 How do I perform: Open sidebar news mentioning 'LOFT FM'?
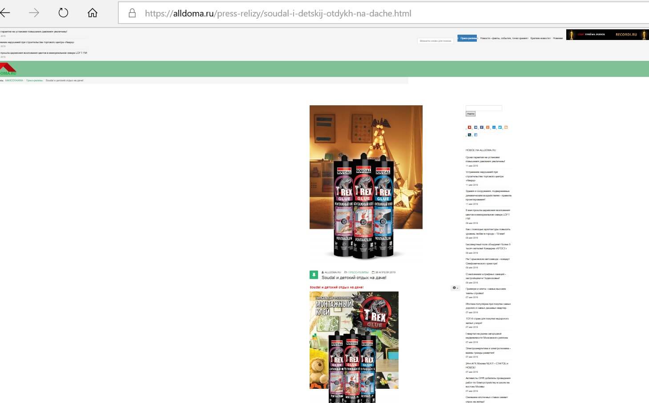tap(488, 214)
